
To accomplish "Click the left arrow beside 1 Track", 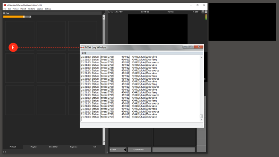I will 125,150.
